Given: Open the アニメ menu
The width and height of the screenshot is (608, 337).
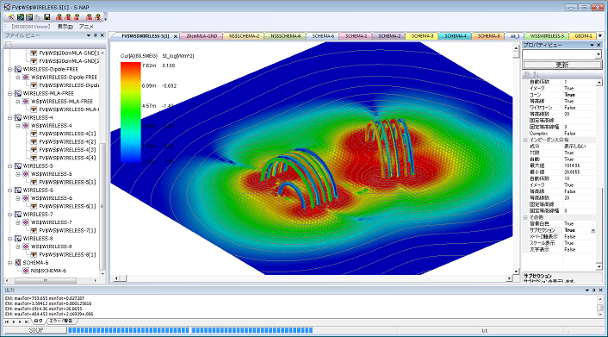Looking at the screenshot, I should coord(86,27).
